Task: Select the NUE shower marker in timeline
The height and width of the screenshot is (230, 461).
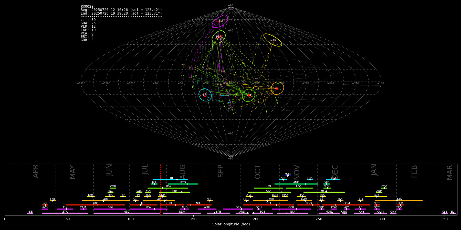Action: [209, 201]
